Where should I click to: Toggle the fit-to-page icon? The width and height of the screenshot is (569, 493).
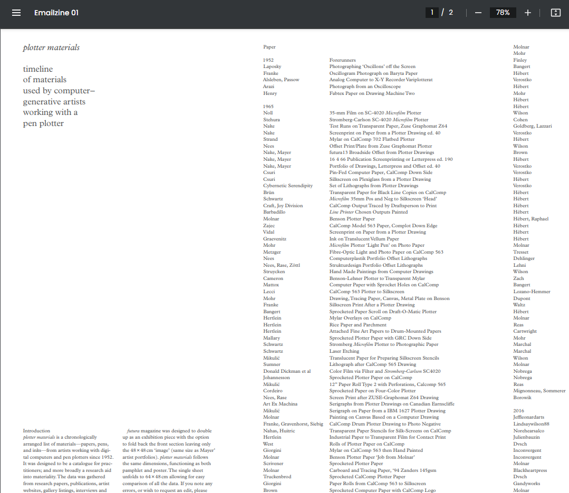pyautogui.click(x=556, y=13)
